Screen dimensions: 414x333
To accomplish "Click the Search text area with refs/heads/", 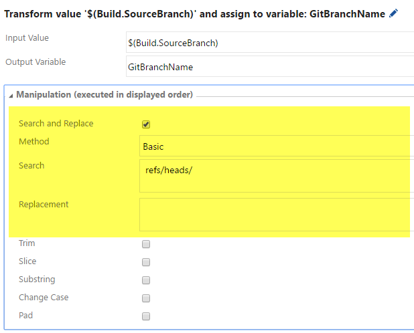I will (x=277, y=176).
